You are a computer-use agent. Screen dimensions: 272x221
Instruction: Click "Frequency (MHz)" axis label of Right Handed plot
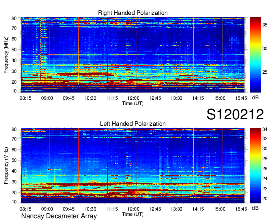(6, 55)
